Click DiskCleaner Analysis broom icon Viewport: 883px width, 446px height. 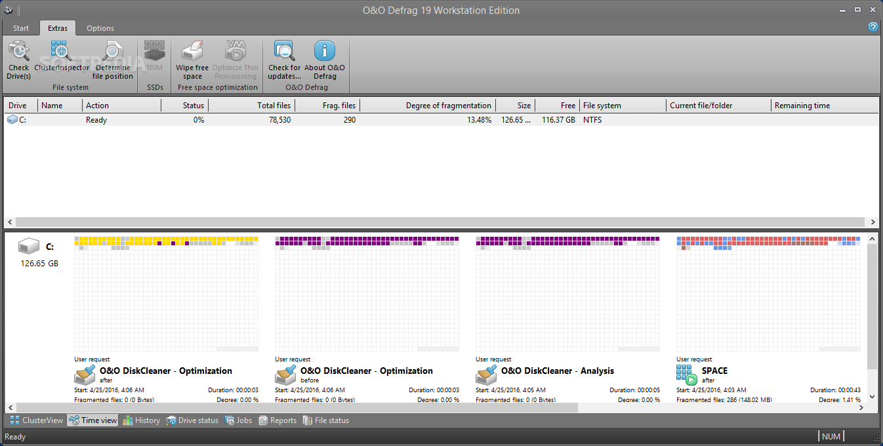[x=486, y=375]
